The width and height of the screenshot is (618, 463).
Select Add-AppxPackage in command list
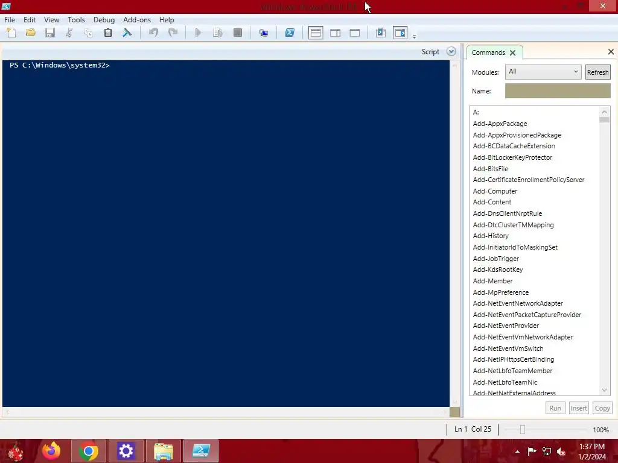(500, 124)
